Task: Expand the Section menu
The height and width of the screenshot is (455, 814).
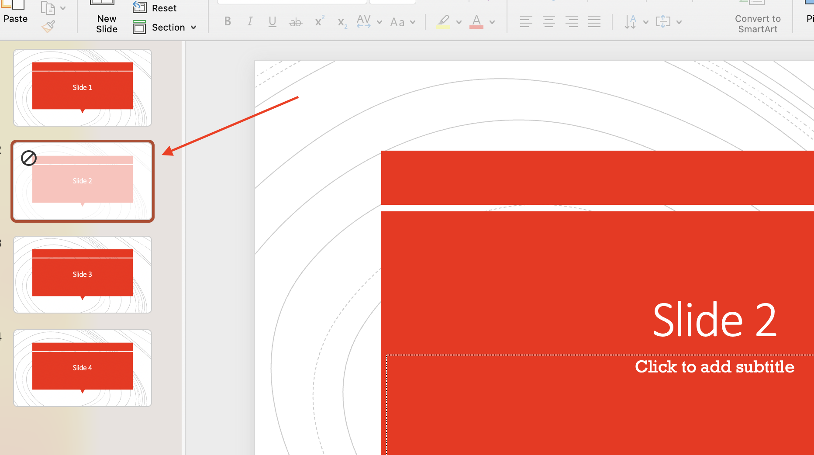Action: tap(193, 27)
